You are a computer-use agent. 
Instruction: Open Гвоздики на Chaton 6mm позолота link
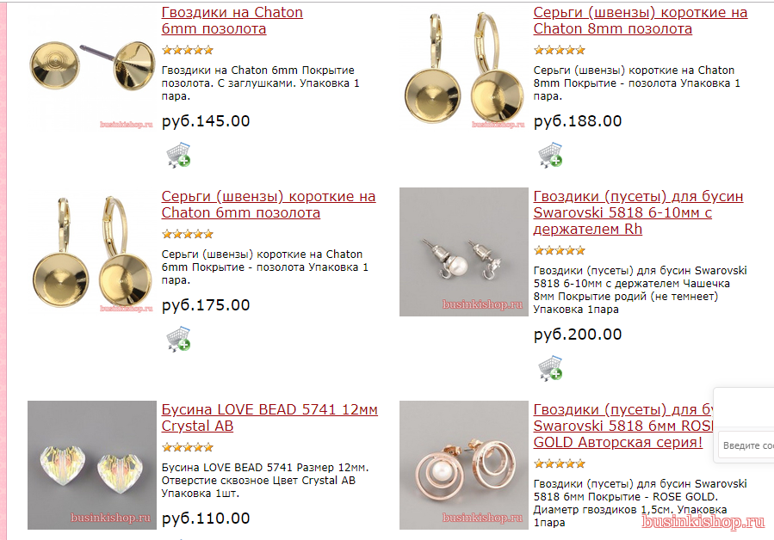point(232,21)
